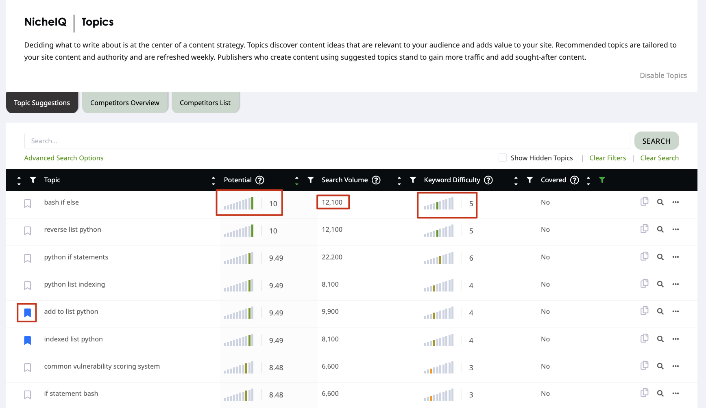706x408 pixels.
Task: Bookmark the 'python if statements' topic
Action: click(x=28, y=258)
